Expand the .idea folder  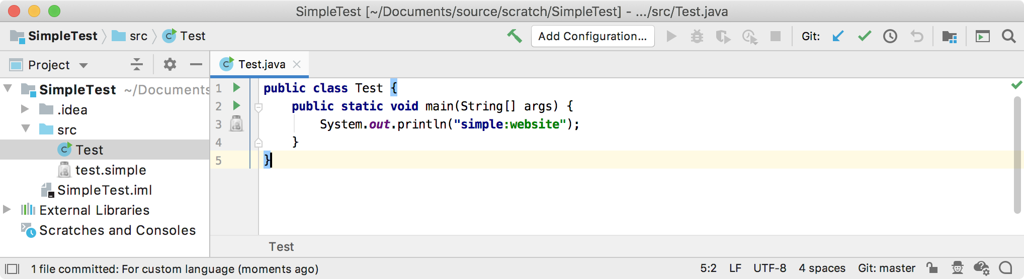click(x=25, y=109)
